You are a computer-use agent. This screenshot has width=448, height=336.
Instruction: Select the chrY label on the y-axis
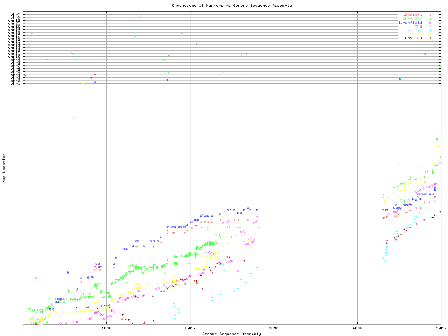click(x=15, y=15)
